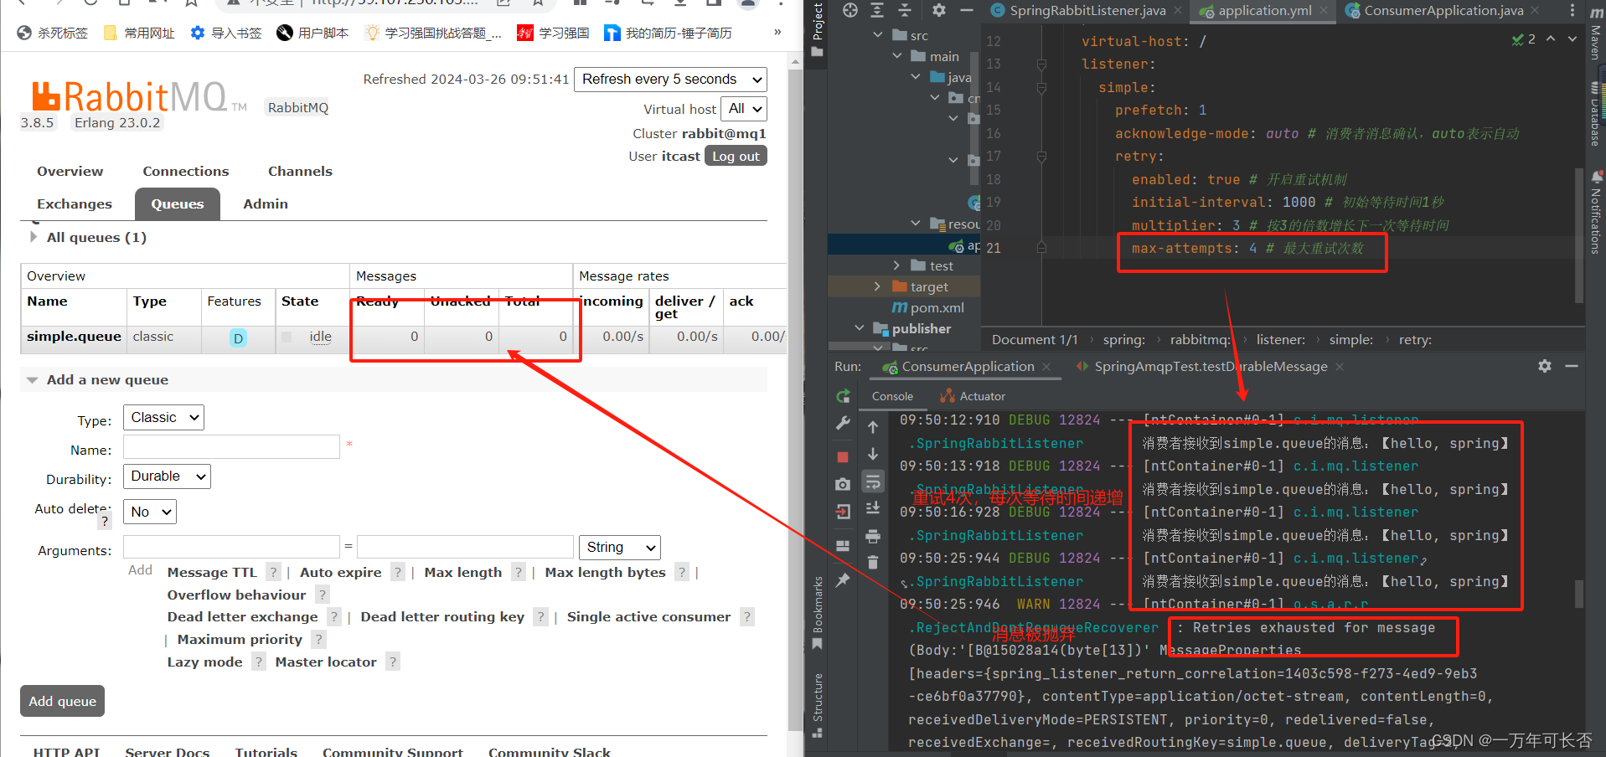Open the RabbitMQ Admin tab
1606x757 pixels.
[266, 204]
